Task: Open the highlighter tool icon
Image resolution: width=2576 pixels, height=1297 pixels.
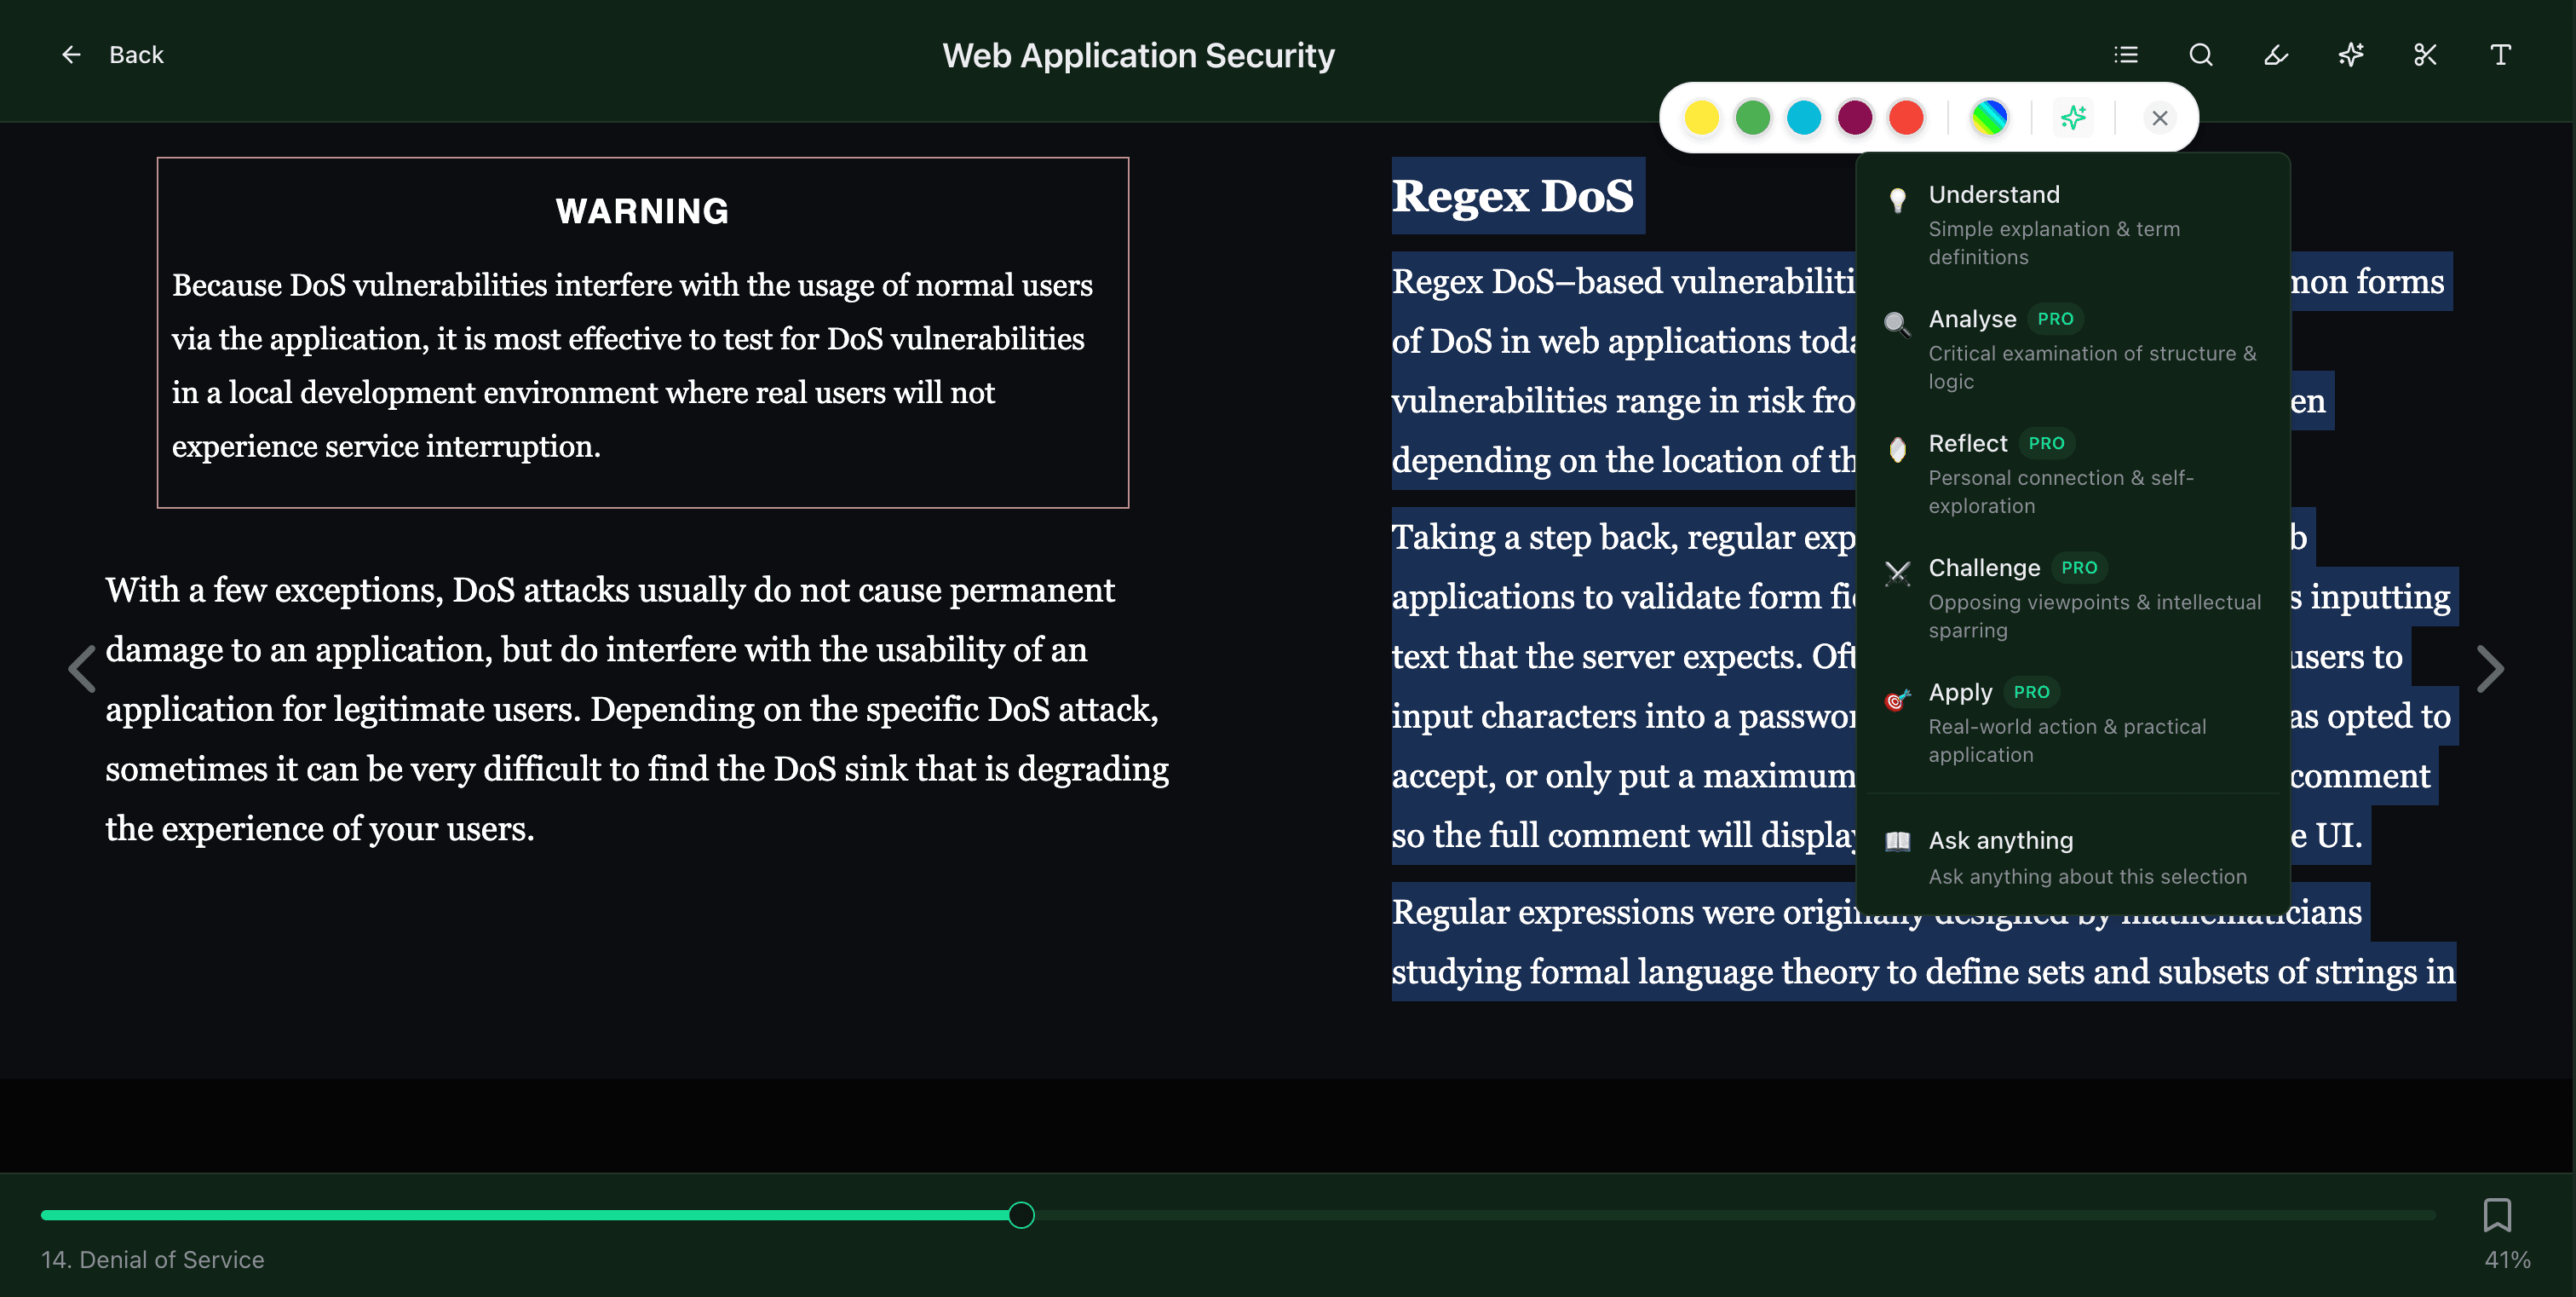Action: click(x=2276, y=55)
